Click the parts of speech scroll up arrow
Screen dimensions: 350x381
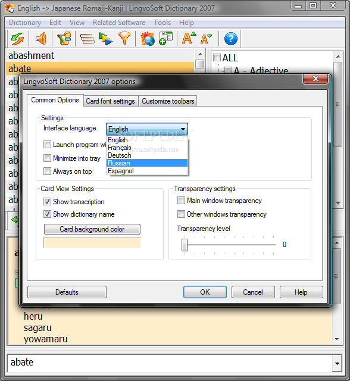(x=338, y=57)
